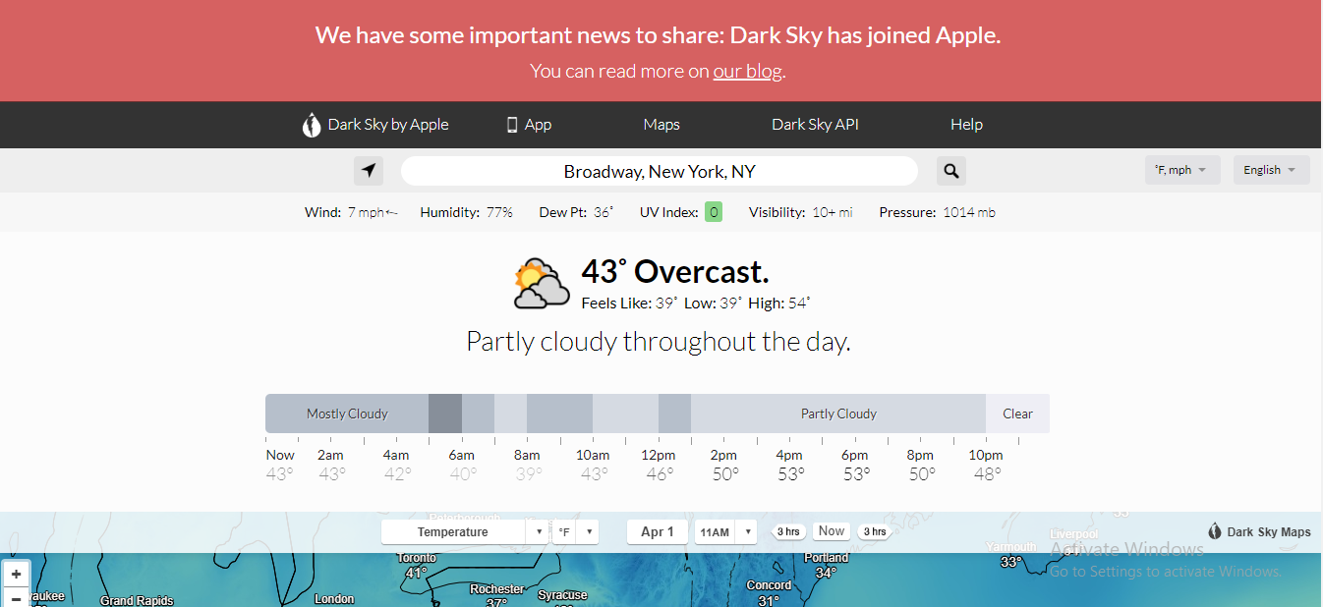Open the Dark Sky Maps link

1259,531
